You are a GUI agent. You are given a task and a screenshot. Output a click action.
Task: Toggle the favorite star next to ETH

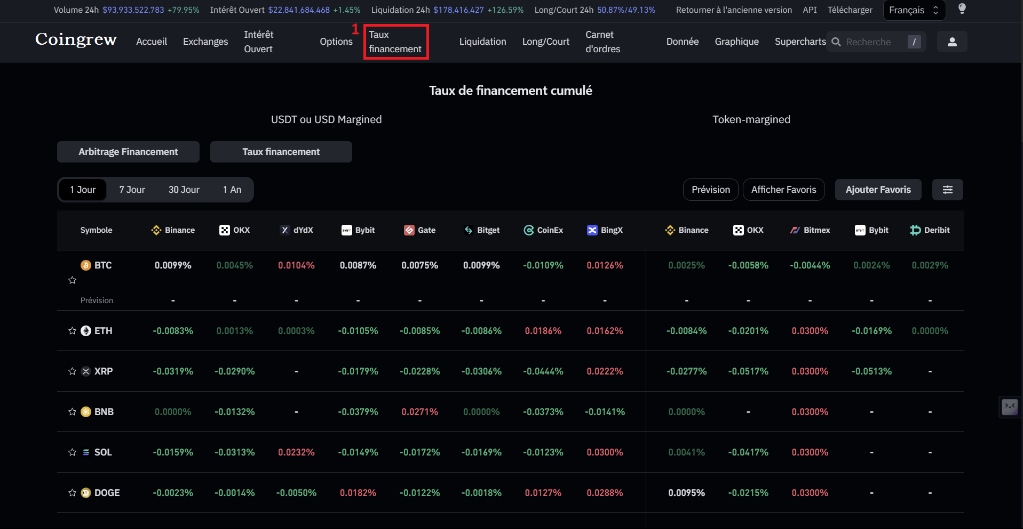click(72, 331)
